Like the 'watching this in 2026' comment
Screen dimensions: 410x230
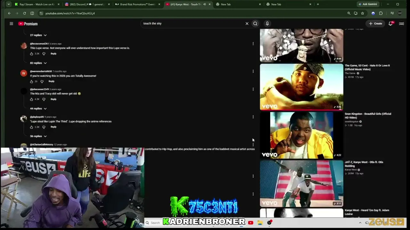click(32, 81)
